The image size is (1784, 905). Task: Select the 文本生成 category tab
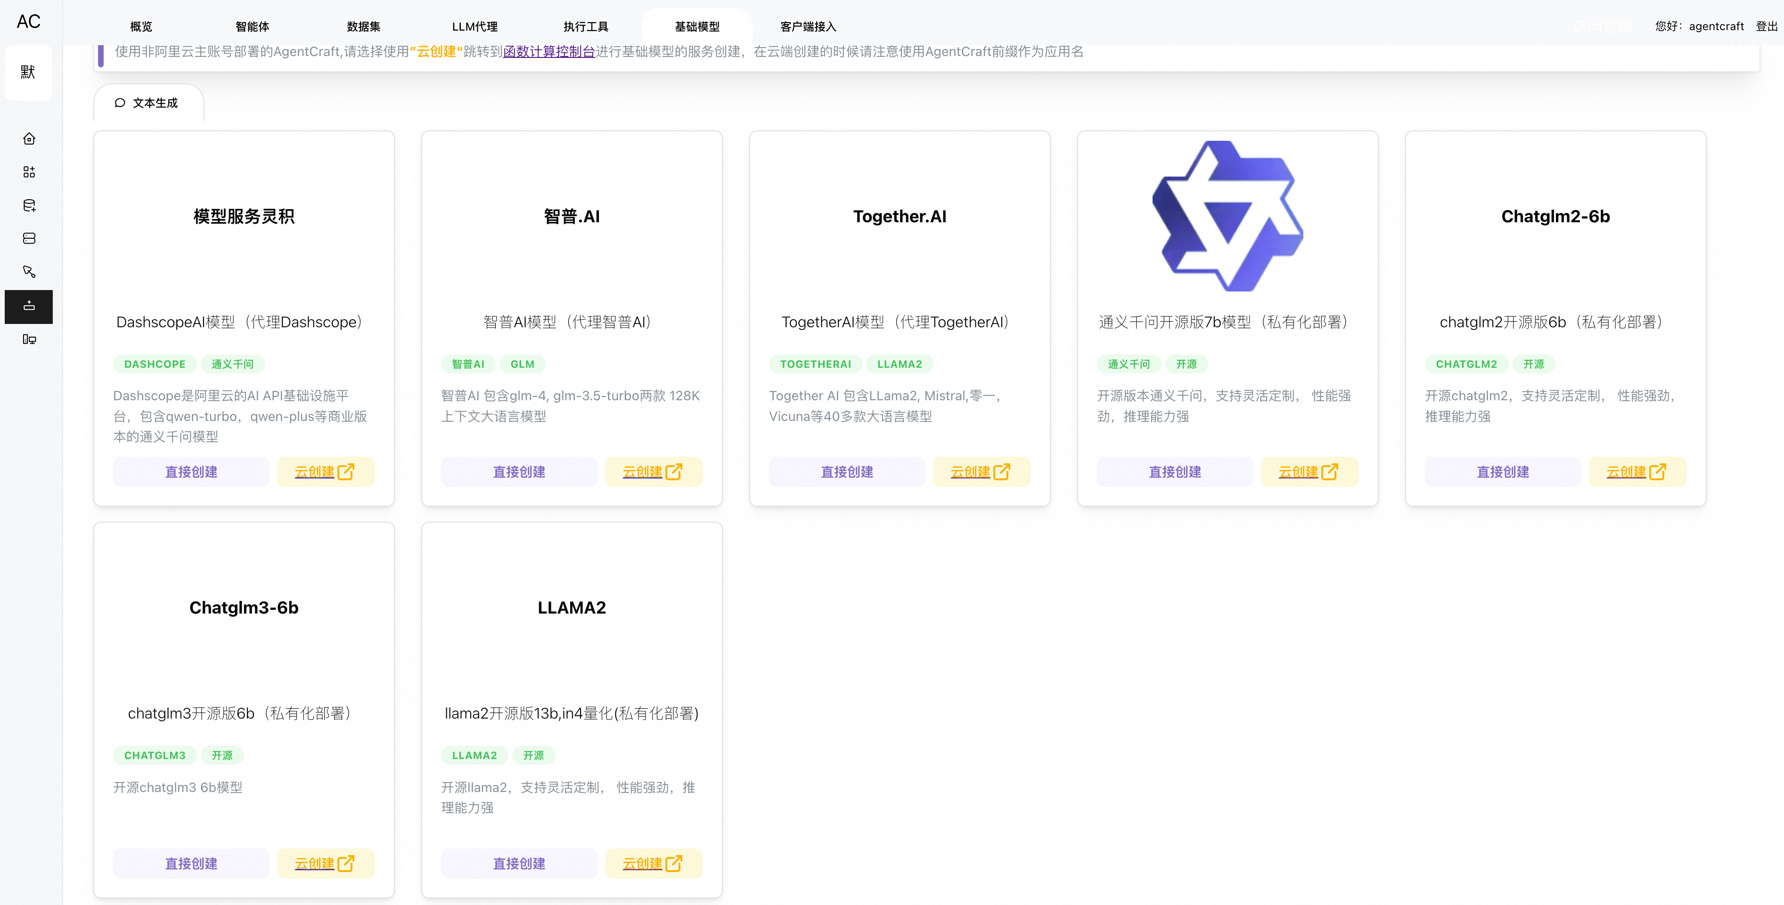tap(148, 103)
